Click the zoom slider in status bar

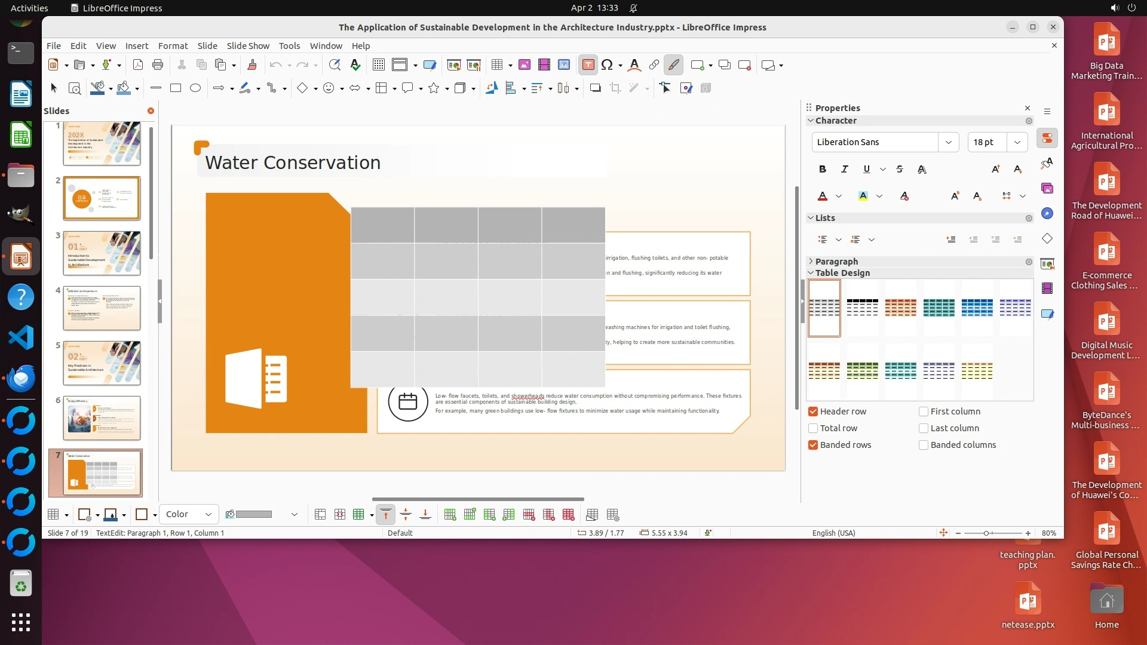986,533
